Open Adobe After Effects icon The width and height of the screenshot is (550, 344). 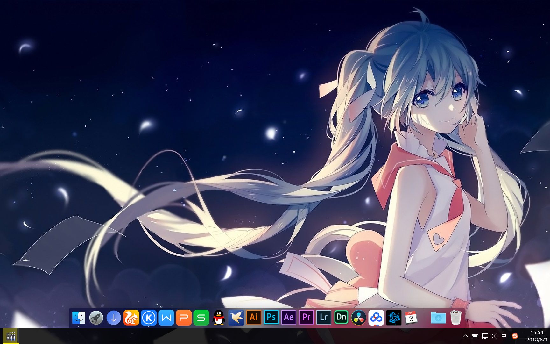coord(289,317)
